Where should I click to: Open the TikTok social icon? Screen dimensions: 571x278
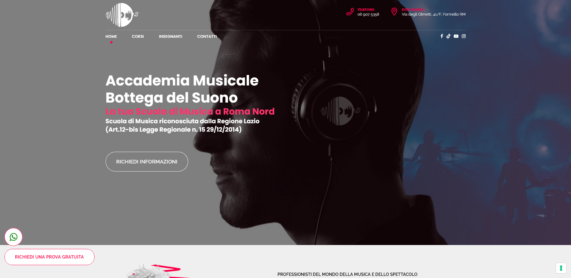pos(448,36)
